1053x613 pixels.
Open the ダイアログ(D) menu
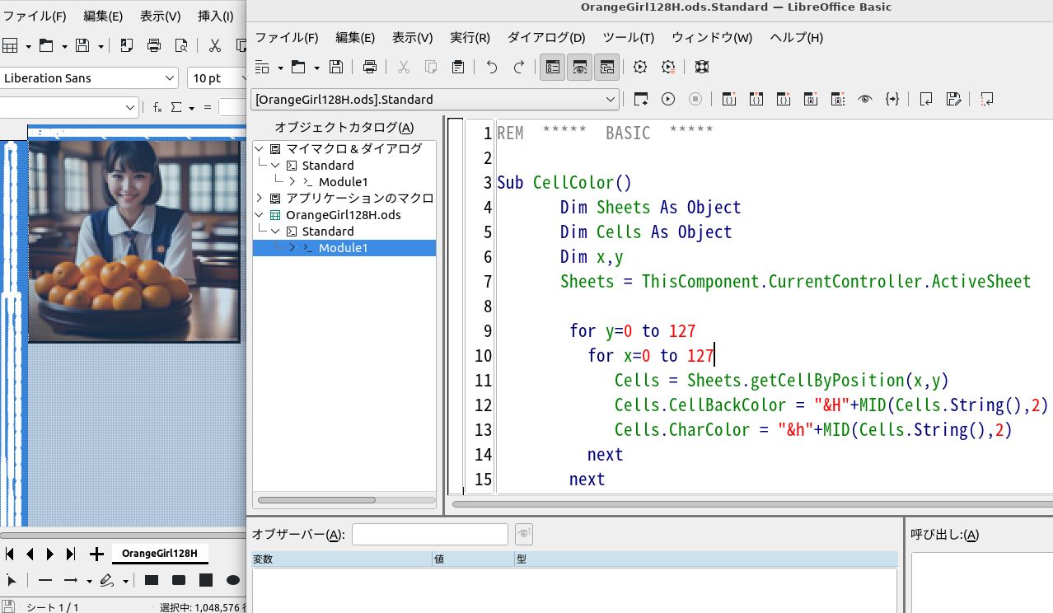[545, 38]
